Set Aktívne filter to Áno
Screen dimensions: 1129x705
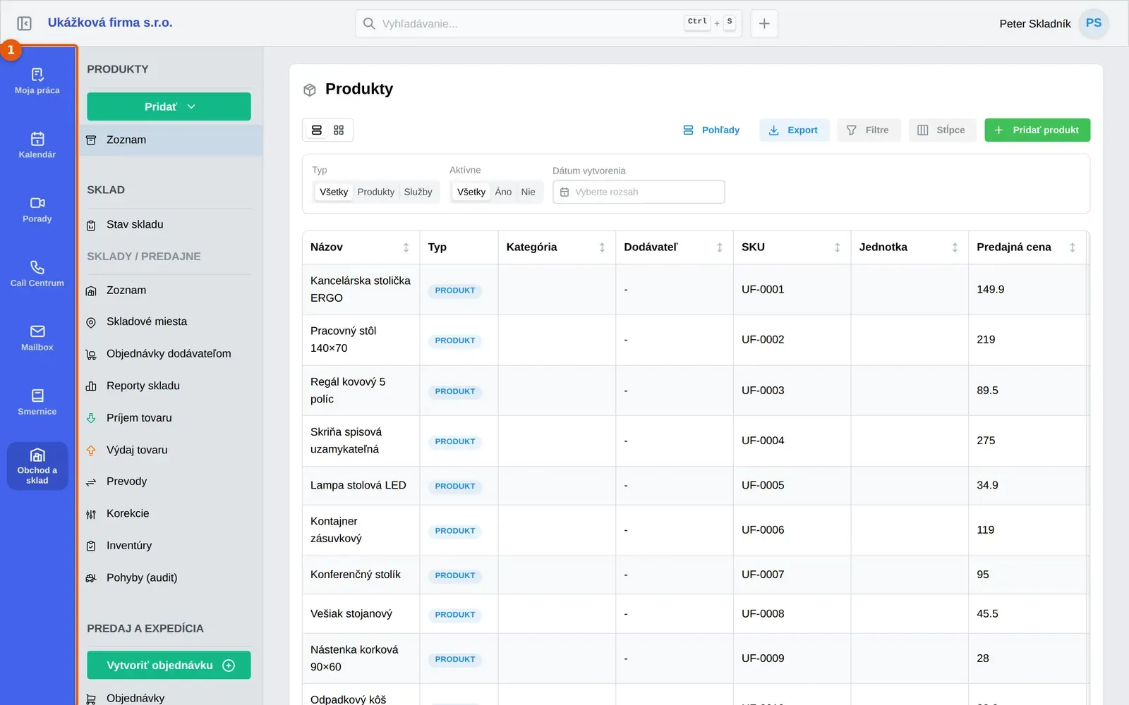(x=503, y=192)
